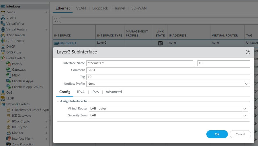Click the Virtual Routers icon
This screenshot has width=258, height=146.
point(3,29)
